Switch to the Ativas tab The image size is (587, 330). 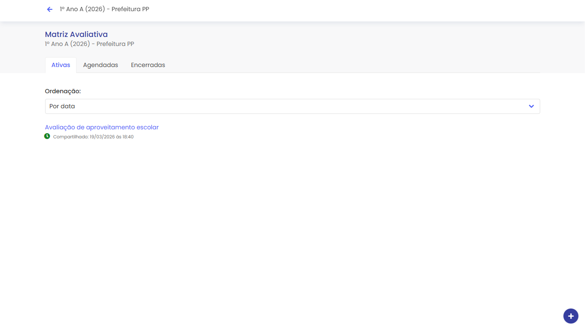tap(61, 65)
